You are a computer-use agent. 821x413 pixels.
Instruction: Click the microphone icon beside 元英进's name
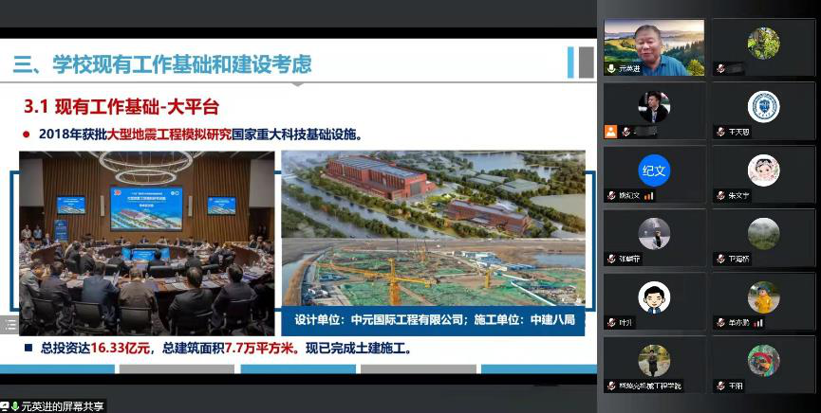pyautogui.click(x=611, y=68)
